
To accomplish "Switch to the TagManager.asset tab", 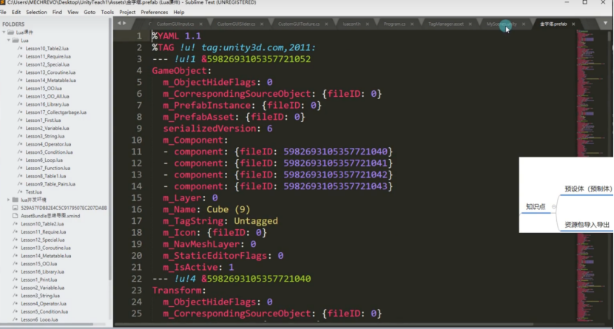I will (445, 24).
